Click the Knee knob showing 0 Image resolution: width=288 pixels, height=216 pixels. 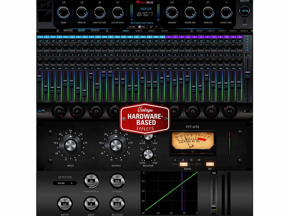pyautogui.click(x=91, y=204)
